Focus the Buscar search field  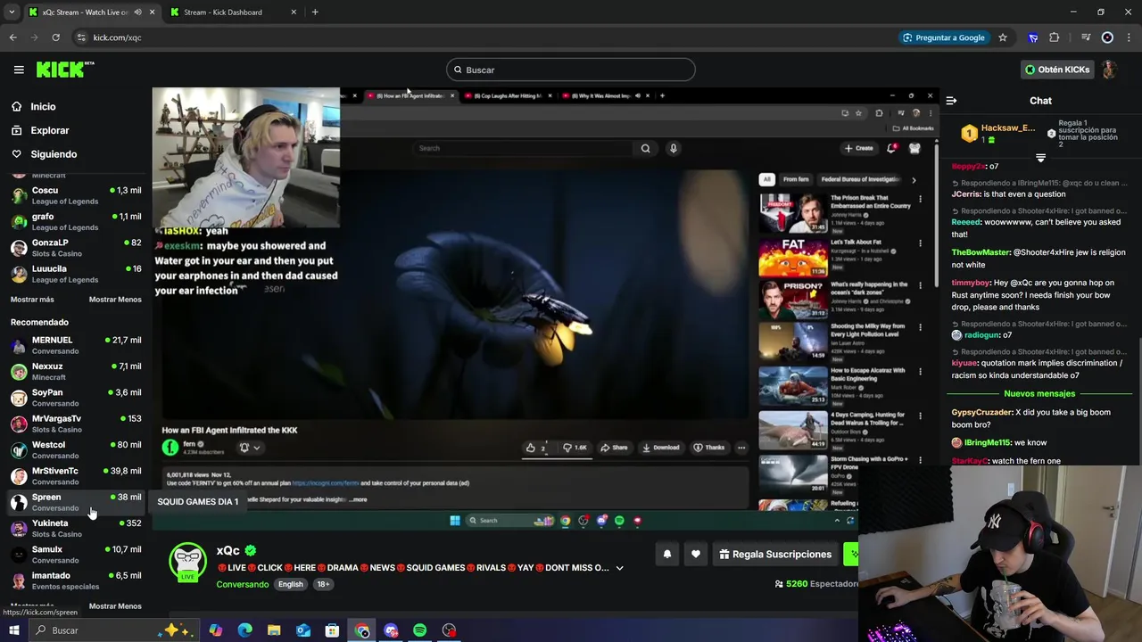point(571,70)
